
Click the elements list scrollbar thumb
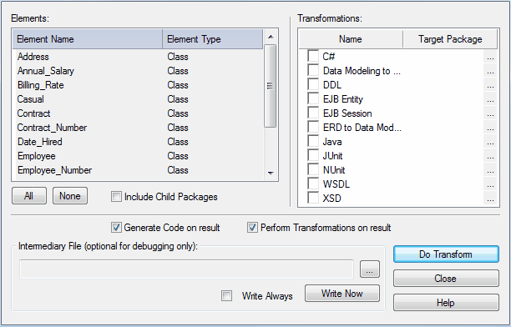click(271, 86)
